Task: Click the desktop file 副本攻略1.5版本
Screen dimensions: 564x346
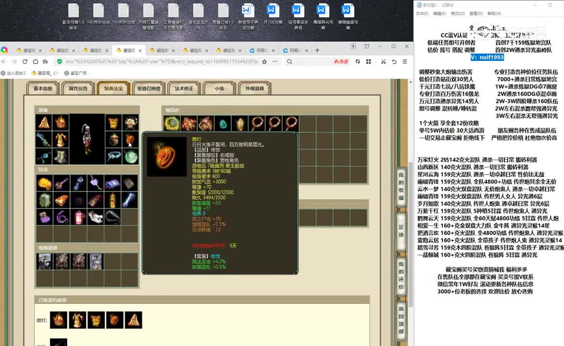Action: pyautogui.click(x=73, y=16)
